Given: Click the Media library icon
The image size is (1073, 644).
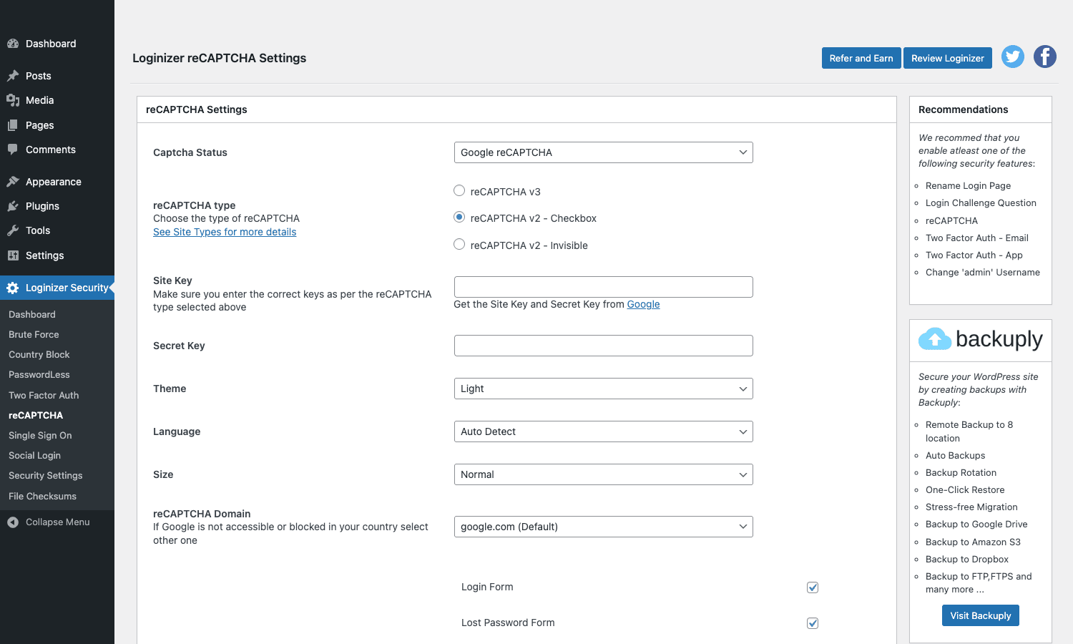Looking at the screenshot, I should 13,100.
